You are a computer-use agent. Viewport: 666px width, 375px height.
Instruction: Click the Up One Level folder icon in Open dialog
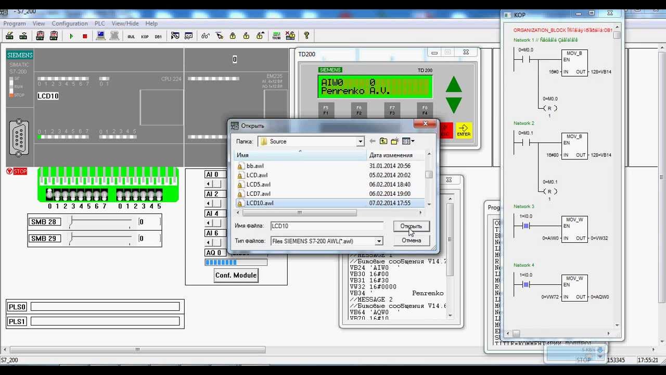coord(383,141)
